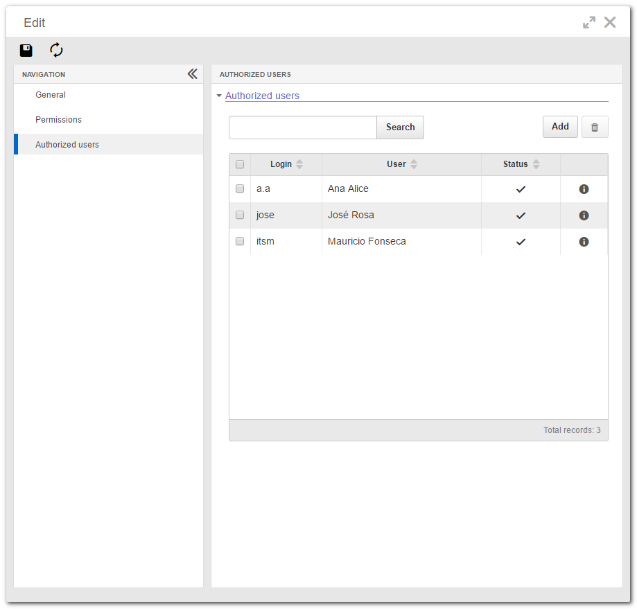The width and height of the screenshot is (637, 609).
Task: Click login cell 'itsm'
Action: tap(265, 241)
